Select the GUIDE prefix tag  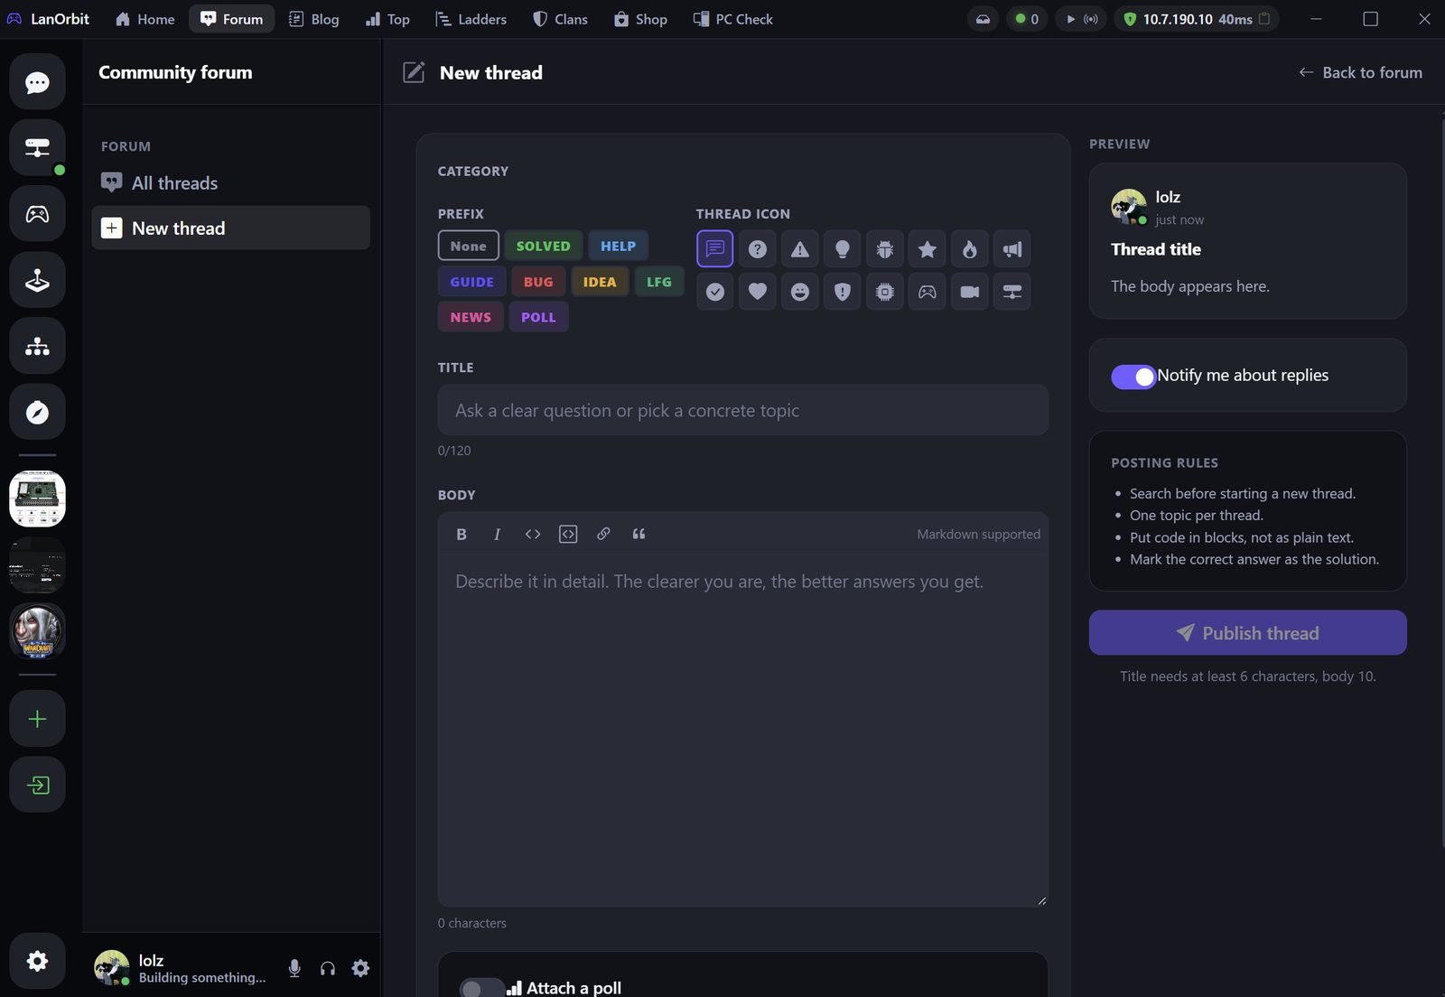472,282
